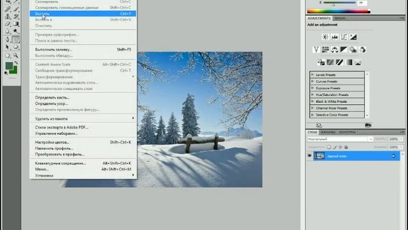This screenshot has height=230, width=408.
Task: Select the History Brush tool
Action: coord(16,17)
